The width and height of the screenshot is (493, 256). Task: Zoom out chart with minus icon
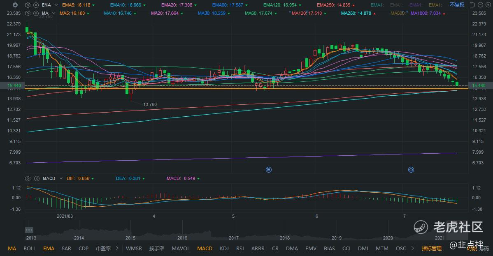point(480,5)
